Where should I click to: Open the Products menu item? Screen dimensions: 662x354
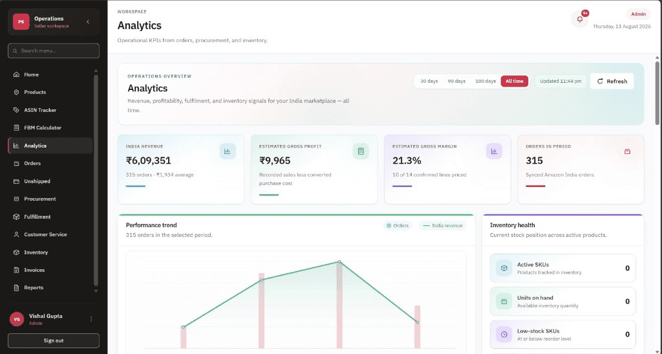point(50,92)
